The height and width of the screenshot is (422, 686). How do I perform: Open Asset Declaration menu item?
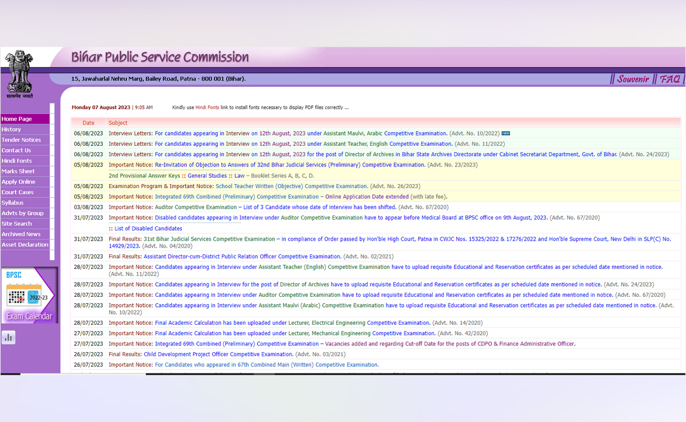tap(25, 245)
